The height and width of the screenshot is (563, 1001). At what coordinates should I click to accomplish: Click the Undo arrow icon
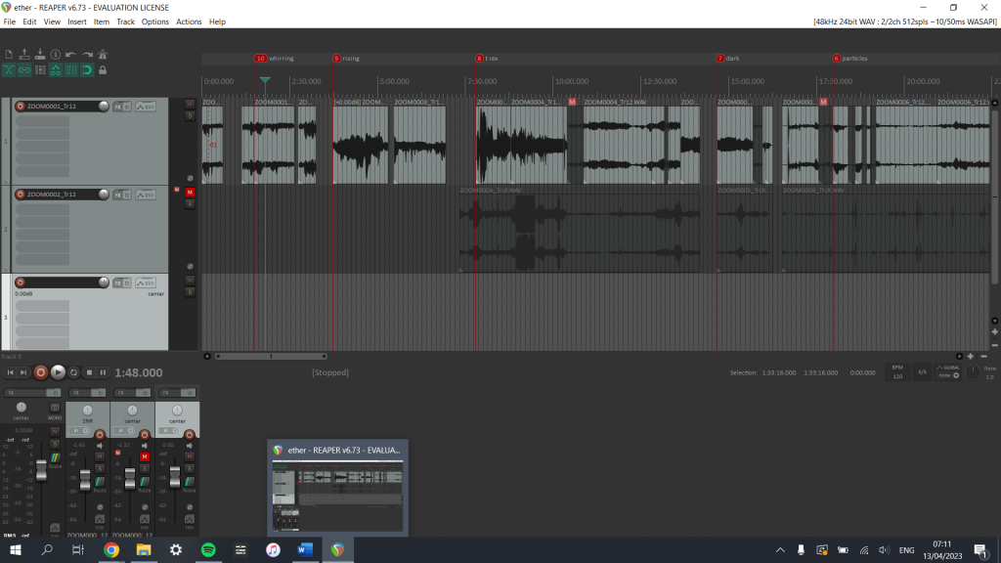tap(70, 55)
